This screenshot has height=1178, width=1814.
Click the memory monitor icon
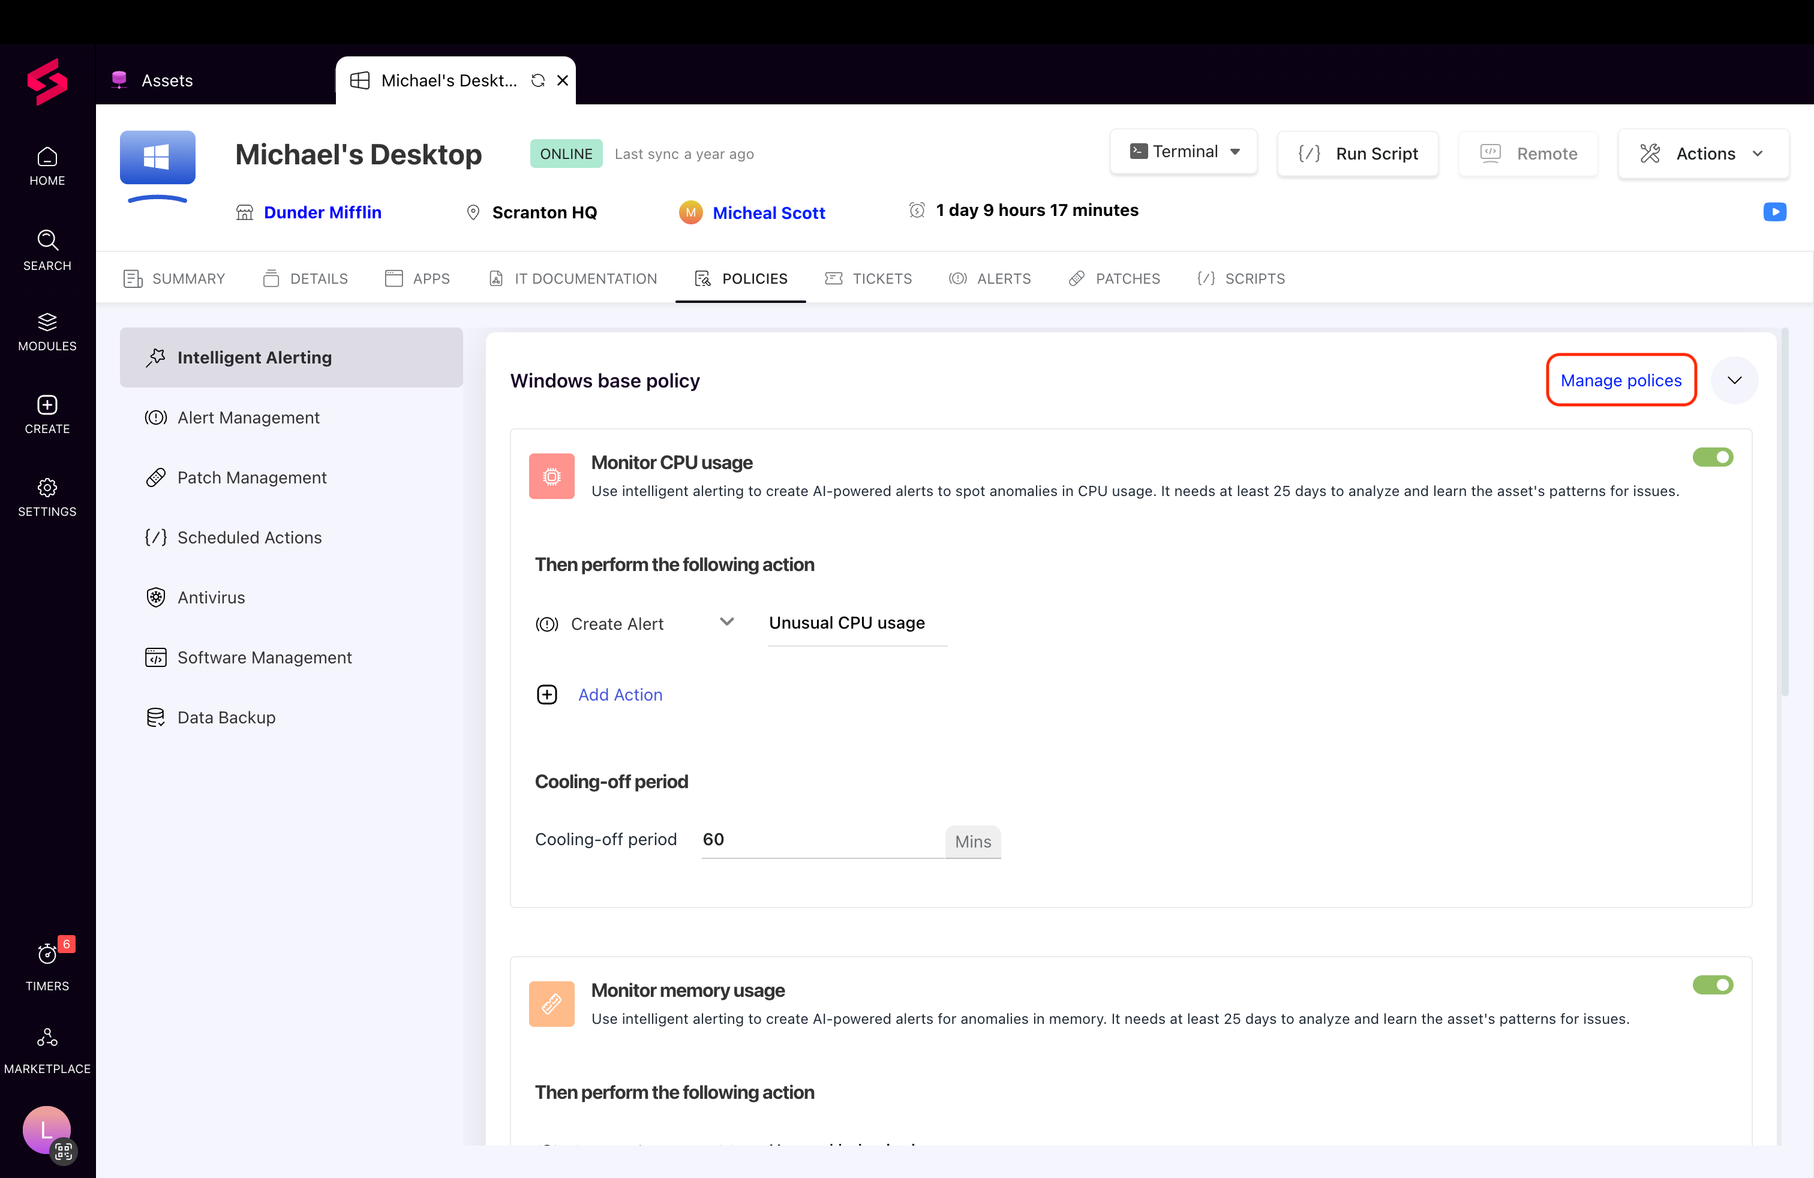(552, 1004)
